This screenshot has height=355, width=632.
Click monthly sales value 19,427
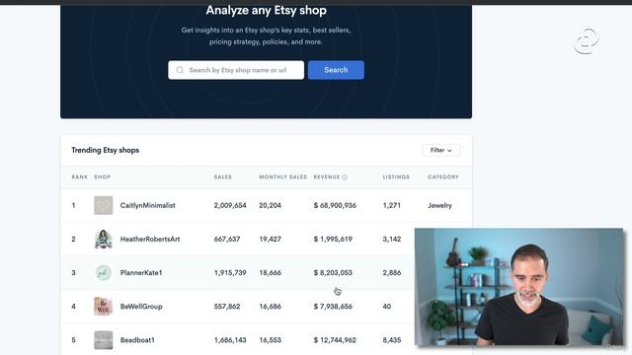pyautogui.click(x=270, y=239)
